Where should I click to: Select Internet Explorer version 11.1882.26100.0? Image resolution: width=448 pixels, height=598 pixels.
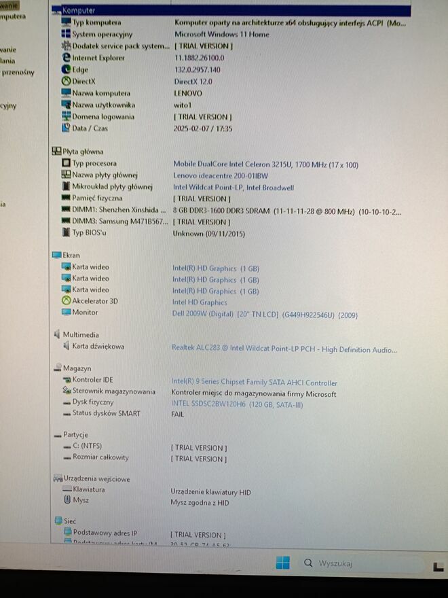(200, 58)
